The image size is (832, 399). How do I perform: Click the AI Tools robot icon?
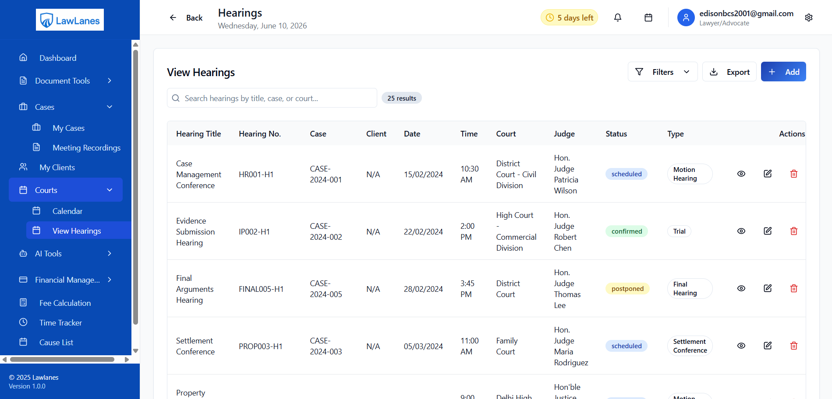23,253
